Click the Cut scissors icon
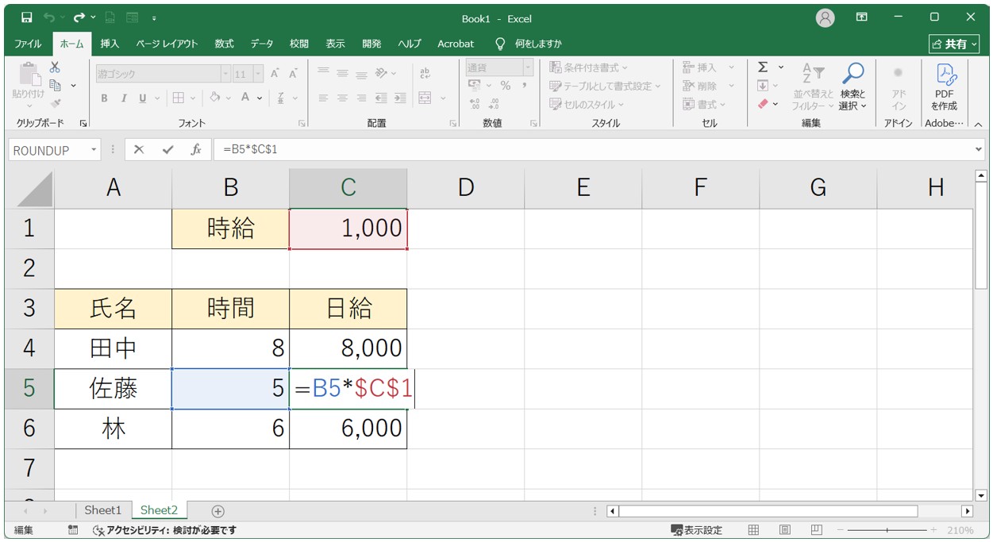The height and width of the screenshot is (542, 993). click(55, 67)
